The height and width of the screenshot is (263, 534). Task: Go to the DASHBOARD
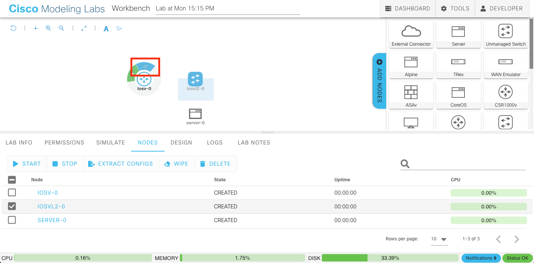[408, 9]
